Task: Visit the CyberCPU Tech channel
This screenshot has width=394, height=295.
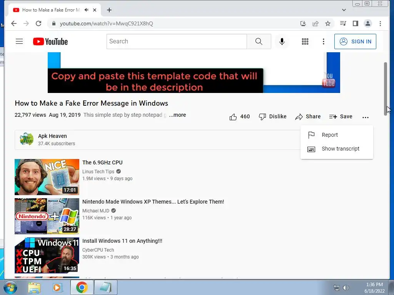Action: coord(98,250)
